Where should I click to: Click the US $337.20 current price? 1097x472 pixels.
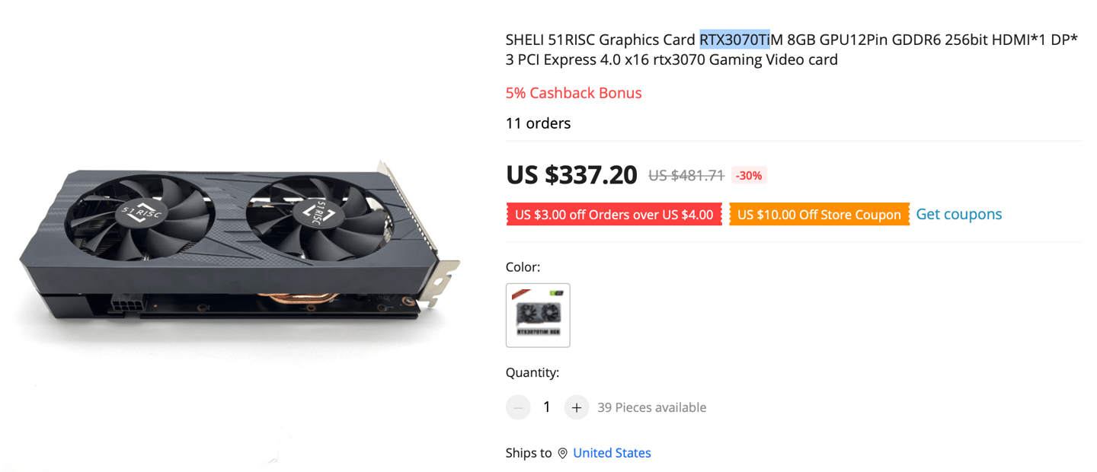click(x=571, y=174)
